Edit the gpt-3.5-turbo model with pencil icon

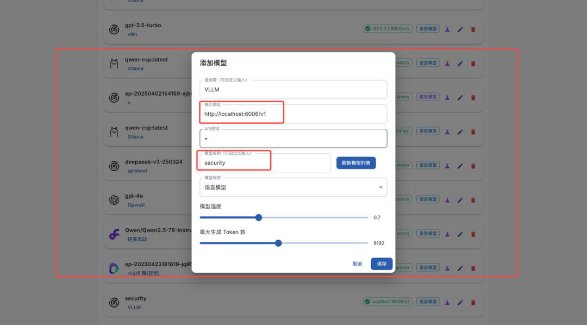click(x=460, y=29)
